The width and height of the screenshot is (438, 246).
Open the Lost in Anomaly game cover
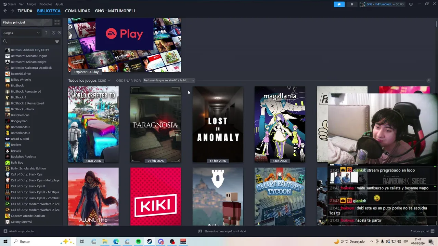218,124
